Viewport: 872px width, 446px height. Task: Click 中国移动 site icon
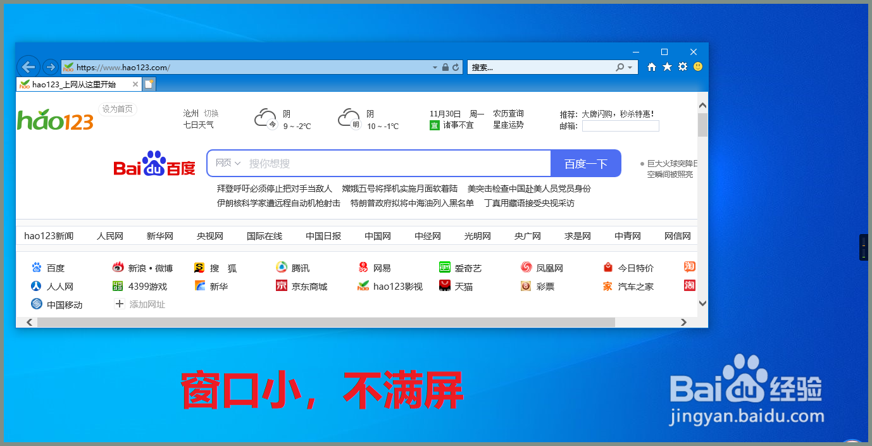(x=37, y=304)
